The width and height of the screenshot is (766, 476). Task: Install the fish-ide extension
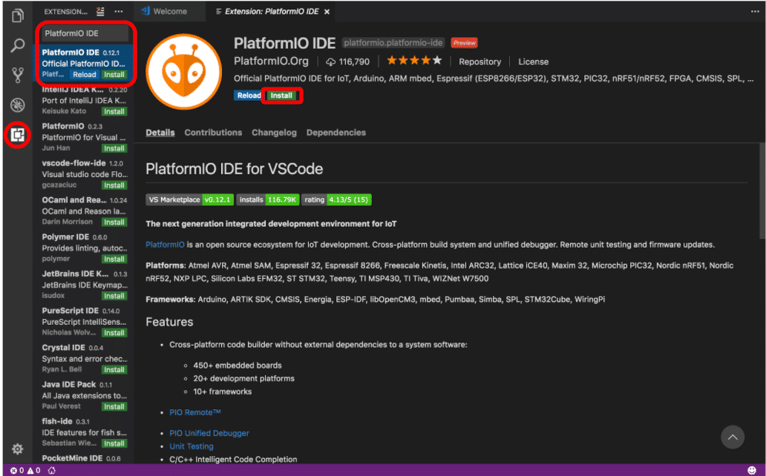[x=114, y=443]
